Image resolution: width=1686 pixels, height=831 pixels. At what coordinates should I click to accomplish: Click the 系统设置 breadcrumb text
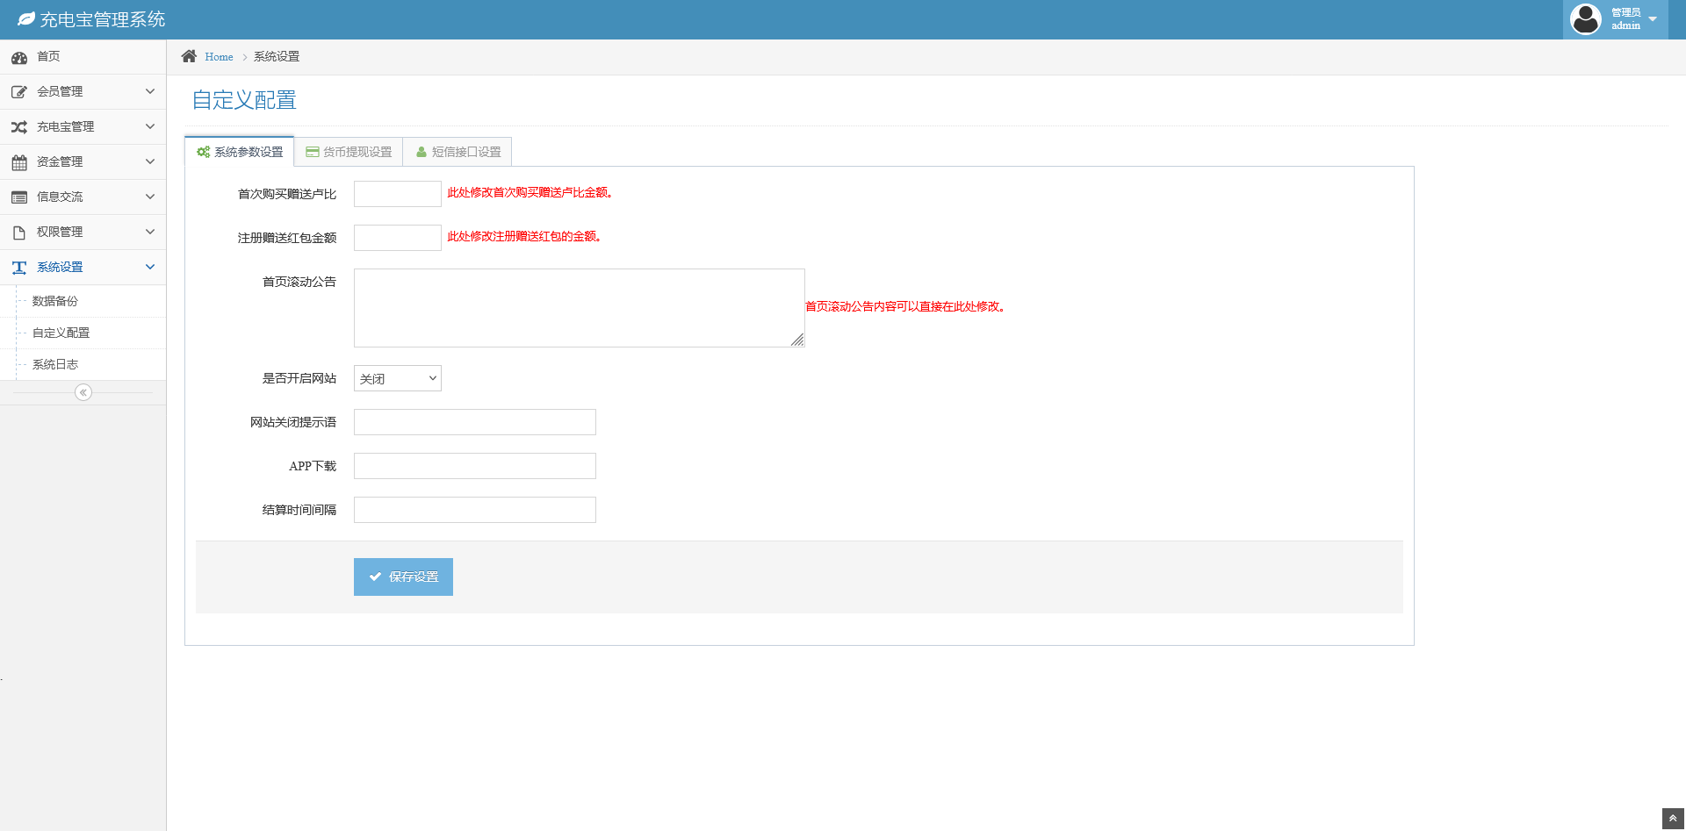(x=277, y=57)
